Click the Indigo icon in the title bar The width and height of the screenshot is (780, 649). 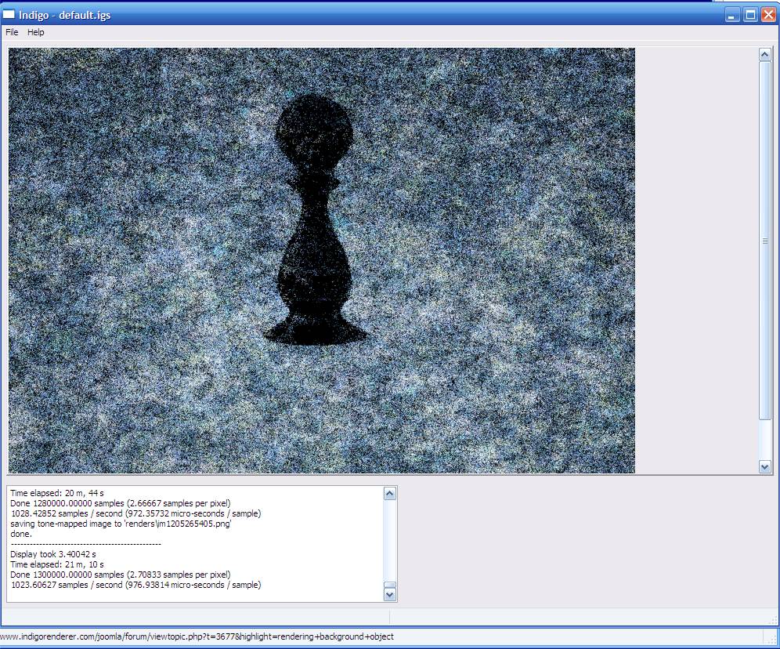[x=9, y=15]
